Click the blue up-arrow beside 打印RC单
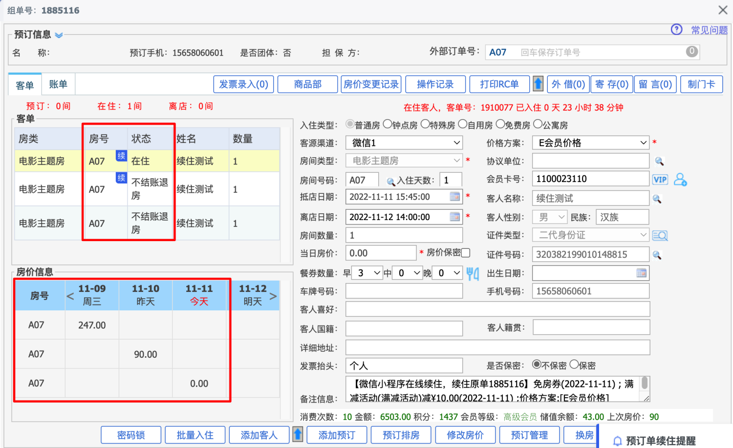The image size is (733, 448). [538, 84]
